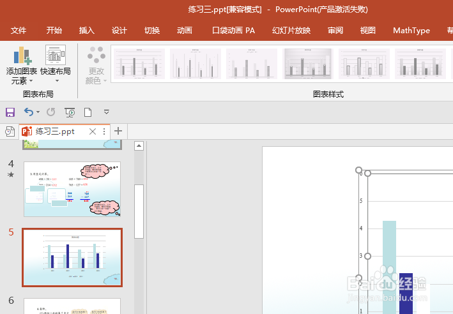Image resolution: width=453 pixels, height=314 pixels.
Task: Click the Save icon
Action: click(x=10, y=112)
